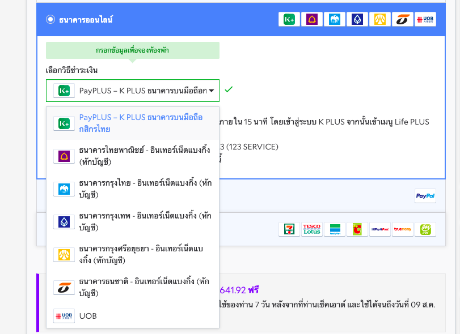Click the Tesco Lotus payment icon
The height and width of the screenshot is (334, 460).
[311, 229]
